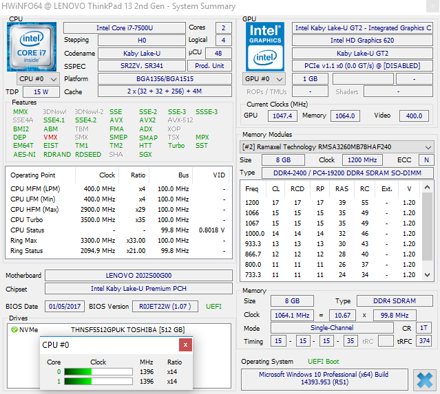
Task: Click the VMX feature flag
Action: click(x=50, y=138)
